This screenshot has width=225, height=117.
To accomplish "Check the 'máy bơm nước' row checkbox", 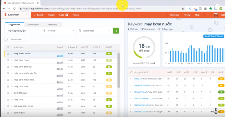I will 8,54.
